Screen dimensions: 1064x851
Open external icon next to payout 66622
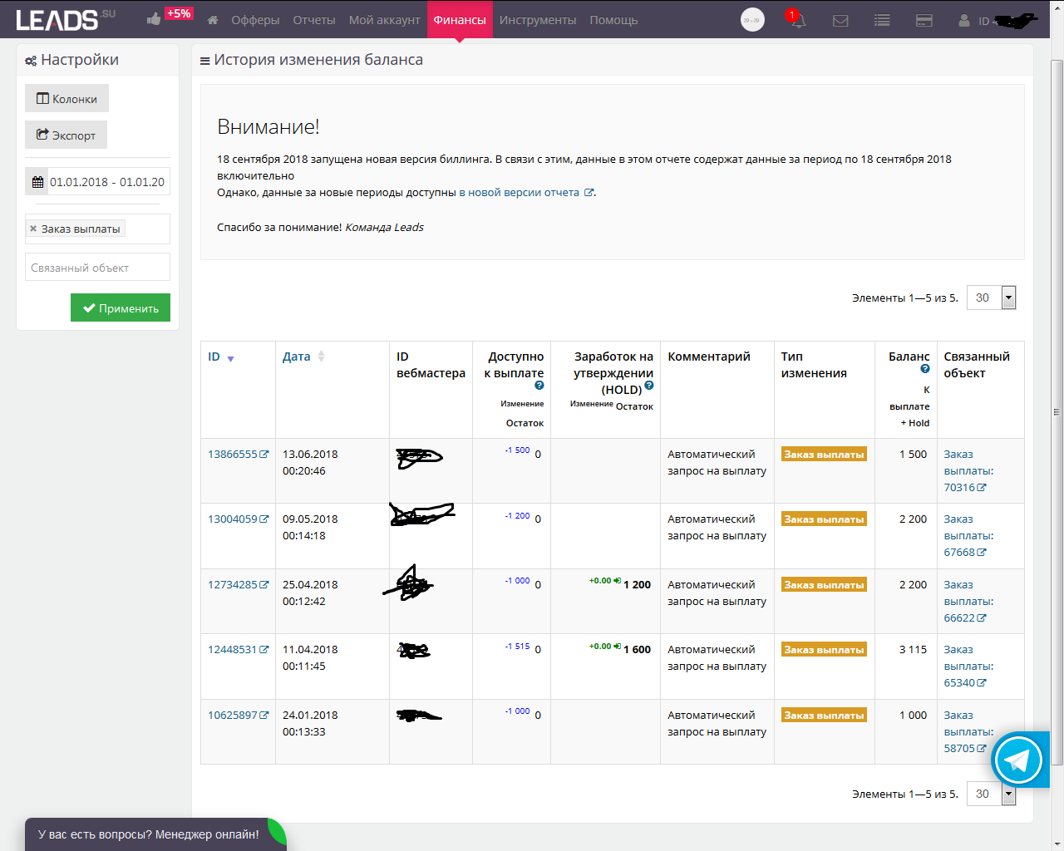(982, 618)
